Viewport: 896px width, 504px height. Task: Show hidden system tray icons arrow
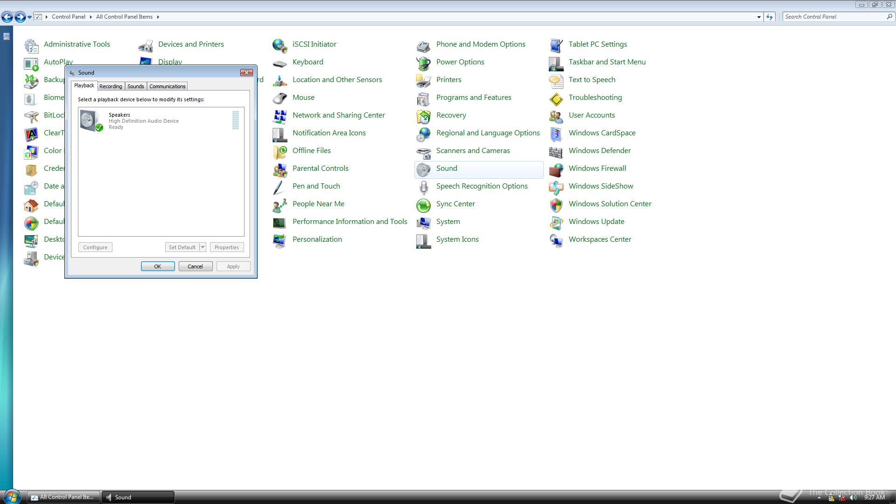[819, 498]
